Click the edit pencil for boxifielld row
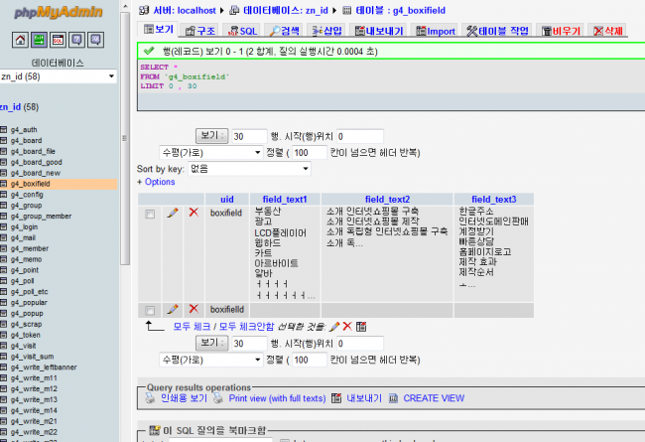This screenshot has height=442, width=645. [173, 309]
